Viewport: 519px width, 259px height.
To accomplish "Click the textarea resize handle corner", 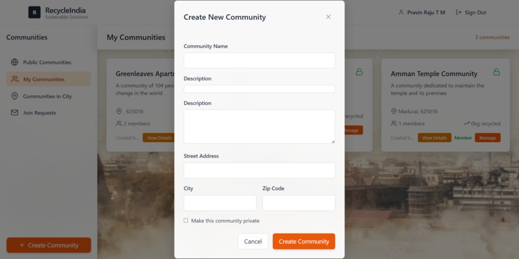I will point(333,141).
